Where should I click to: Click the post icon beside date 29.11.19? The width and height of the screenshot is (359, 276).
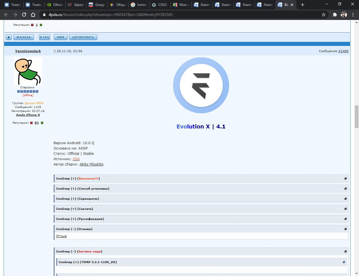(55, 51)
